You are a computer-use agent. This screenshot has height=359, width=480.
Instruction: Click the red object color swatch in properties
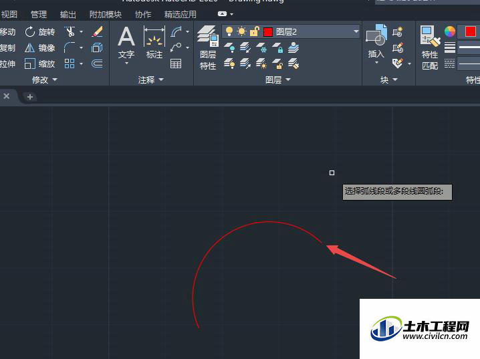(x=470, y=31)
